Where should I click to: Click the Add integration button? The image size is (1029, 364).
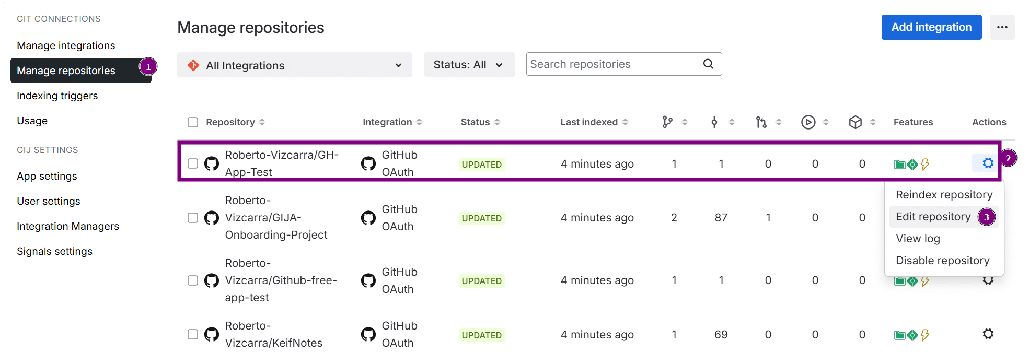931,27
